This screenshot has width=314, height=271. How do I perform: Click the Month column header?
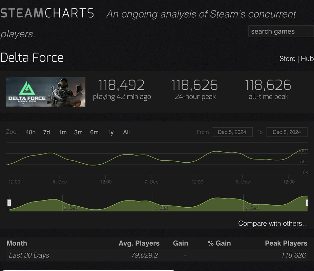pyautogui.click(x=17, y=243)
